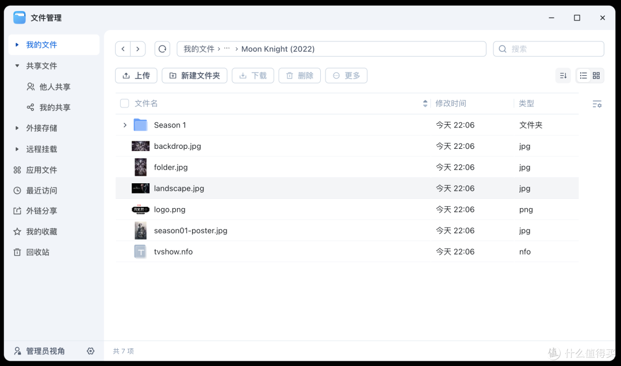Click the 更多 more button
Viewport: 621px width, 366px height.
tap(346, 76)
